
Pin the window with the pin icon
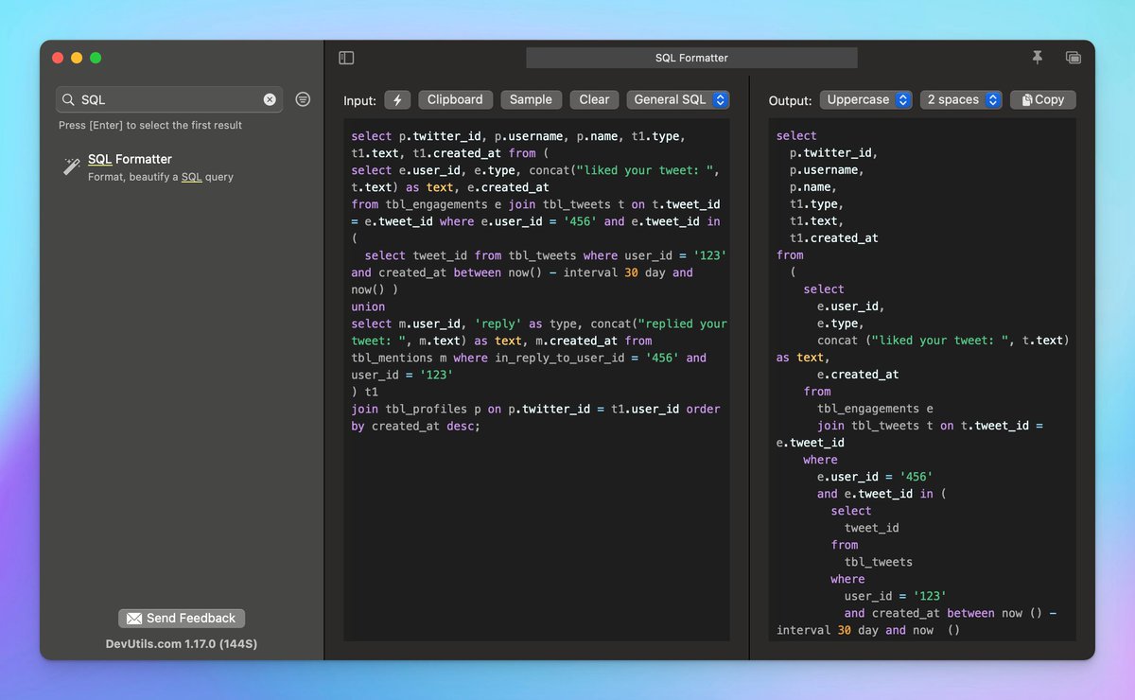click(x=1038, y=58)
